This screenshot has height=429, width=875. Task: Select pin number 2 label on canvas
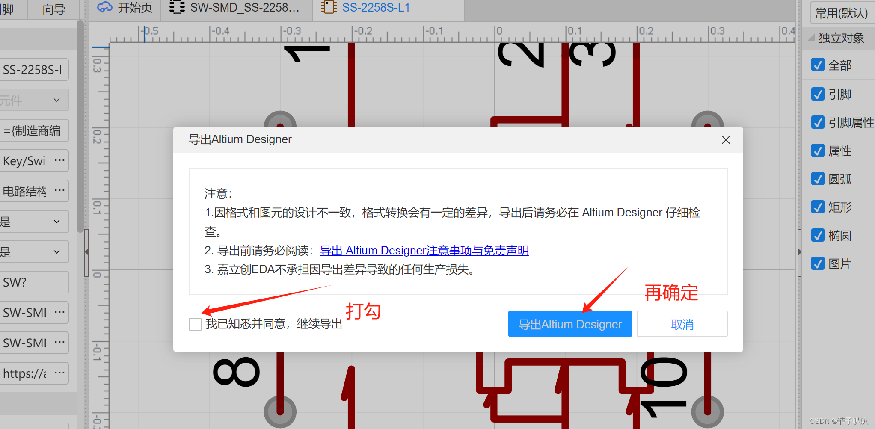[x=521, y=55]
